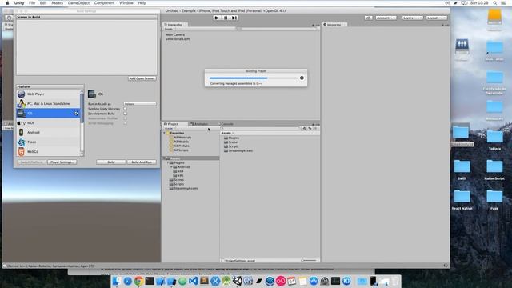Click search by type icon in Project panel
Screen dimensions: 512x288
[x=304, y=128]
